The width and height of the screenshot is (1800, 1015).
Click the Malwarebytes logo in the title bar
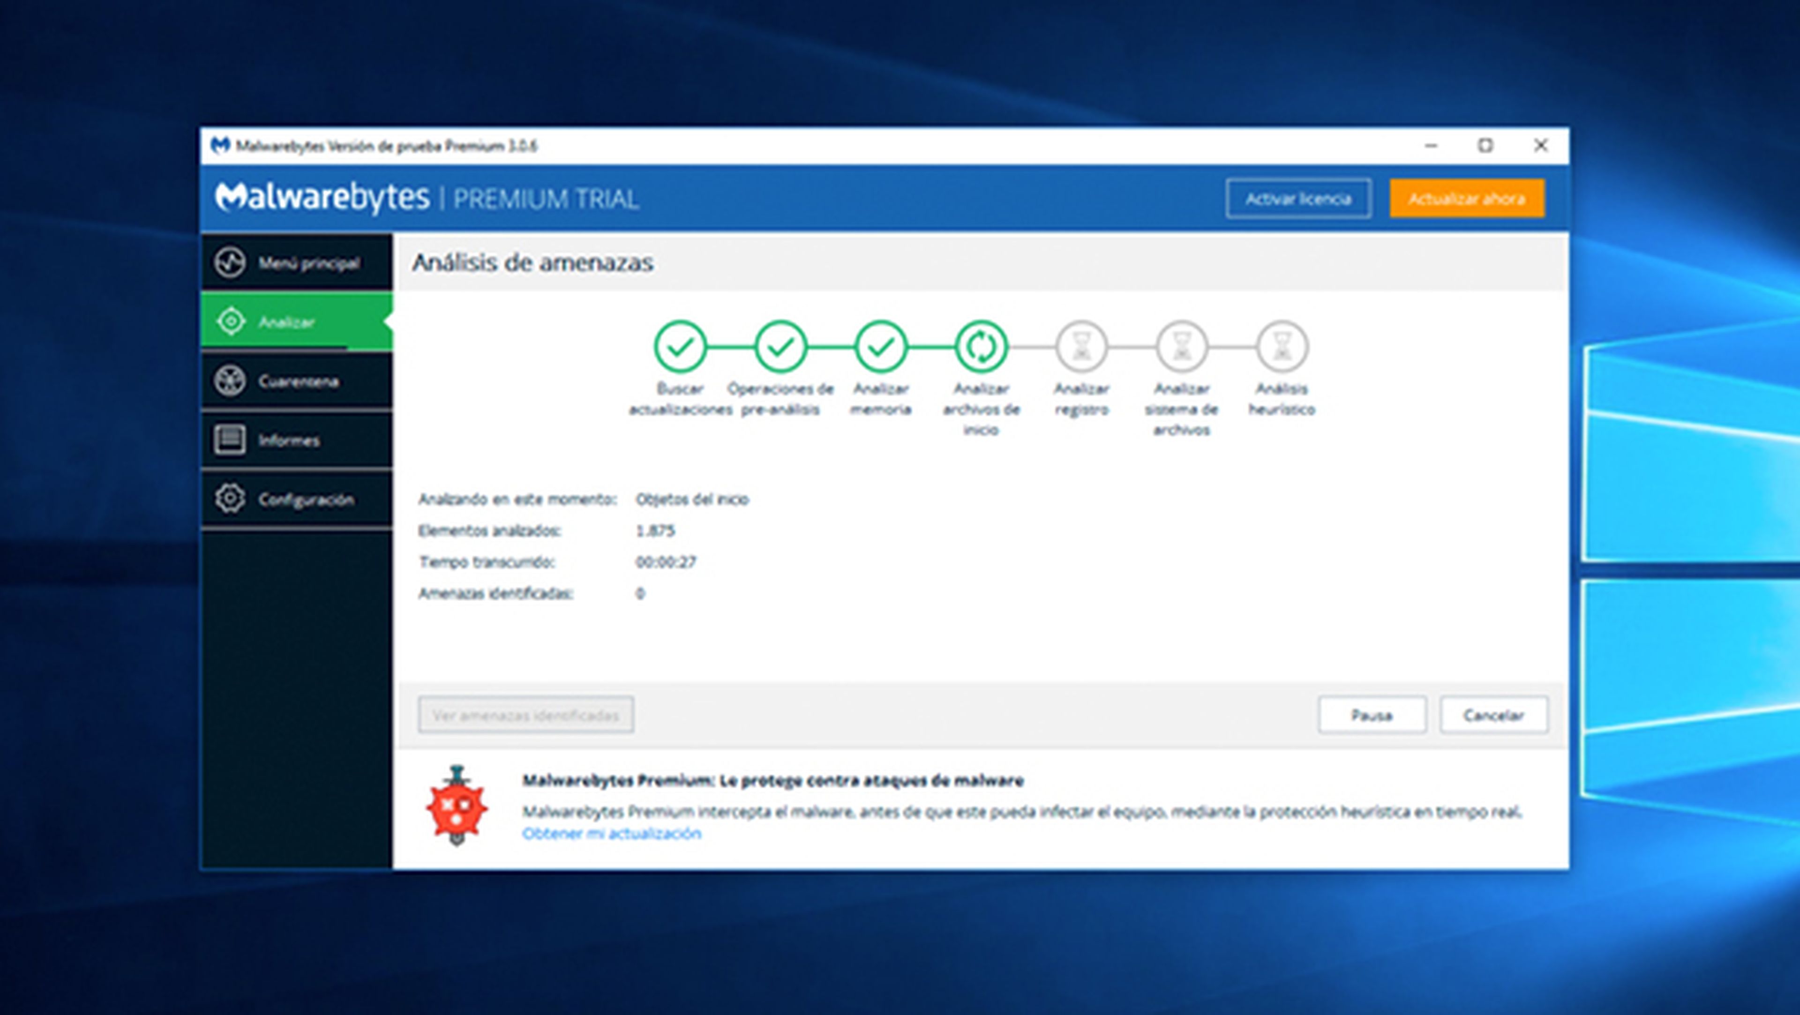coord(220,145)
